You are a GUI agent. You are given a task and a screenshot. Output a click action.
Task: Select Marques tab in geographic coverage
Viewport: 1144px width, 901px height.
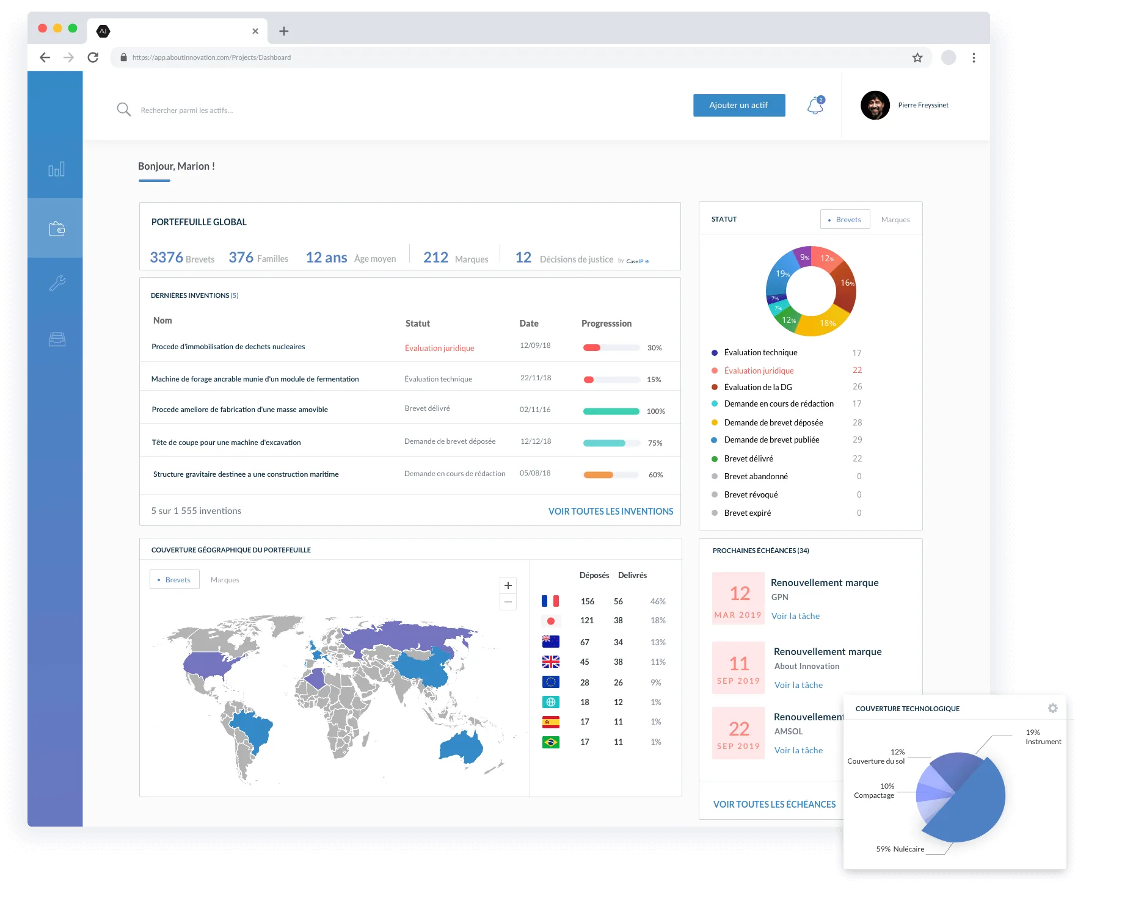coord(225,579)
